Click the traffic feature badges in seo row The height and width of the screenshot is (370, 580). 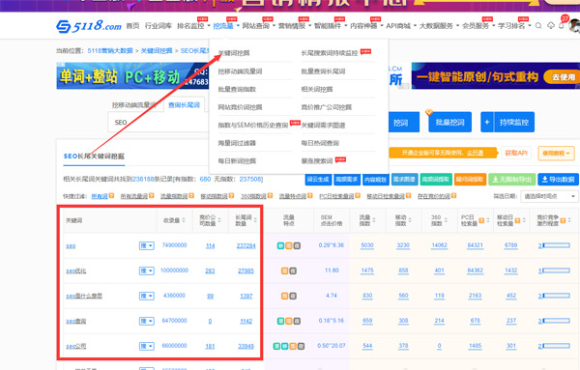(289, 245)
